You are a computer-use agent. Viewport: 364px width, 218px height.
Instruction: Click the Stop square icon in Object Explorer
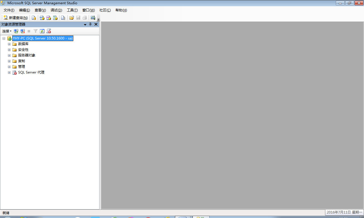click(29, 31)
